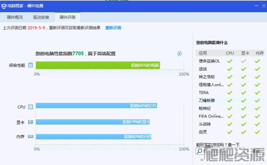Select the 枪神纪 game row
The image size is (267, 165).
pyautogui.click(x=230, y=109)
